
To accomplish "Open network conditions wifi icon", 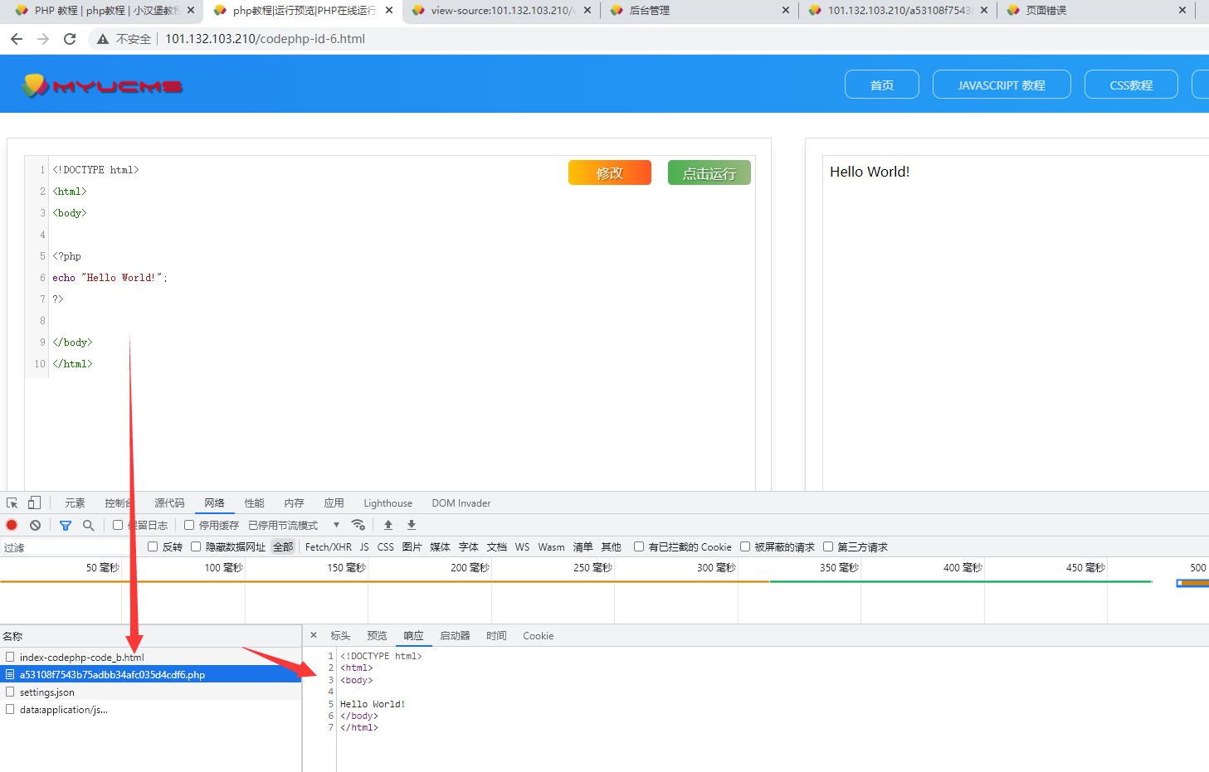I will pos(358,525).
